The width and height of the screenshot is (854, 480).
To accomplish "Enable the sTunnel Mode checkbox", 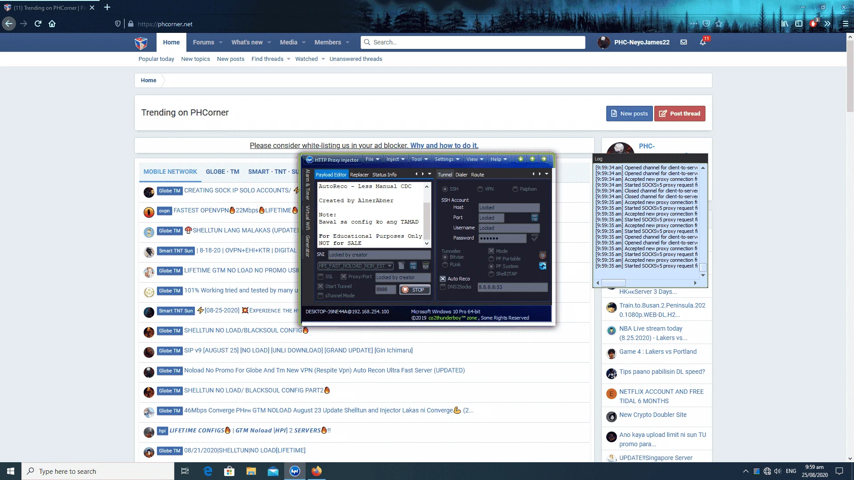I will (x=320, y=296).
